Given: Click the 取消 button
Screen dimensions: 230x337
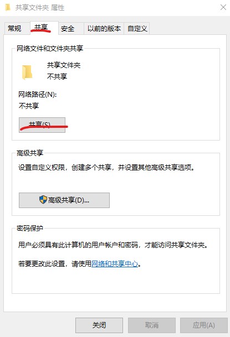Looking at the screenshot, I should [152, 325].
